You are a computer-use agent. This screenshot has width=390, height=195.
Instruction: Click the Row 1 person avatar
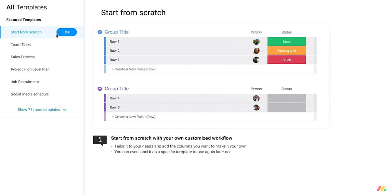point(256,42)
